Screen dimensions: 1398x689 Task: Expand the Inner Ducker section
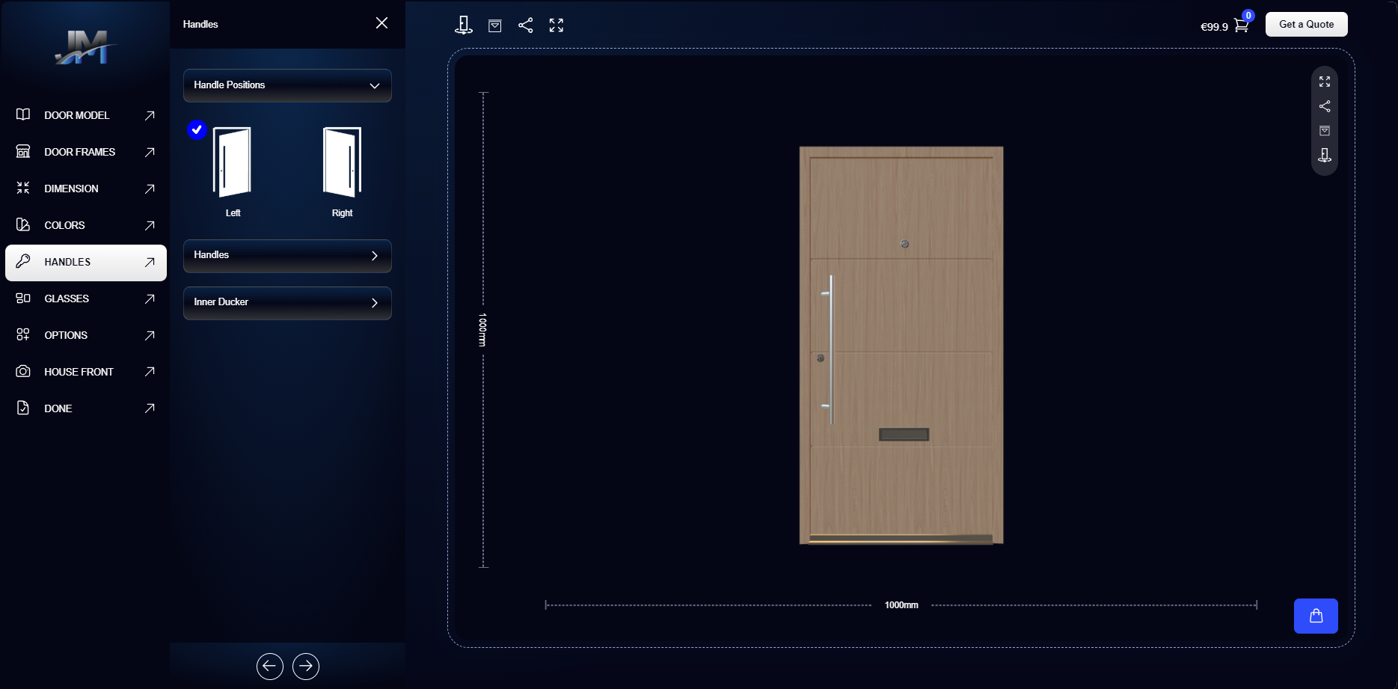point(287,303)
